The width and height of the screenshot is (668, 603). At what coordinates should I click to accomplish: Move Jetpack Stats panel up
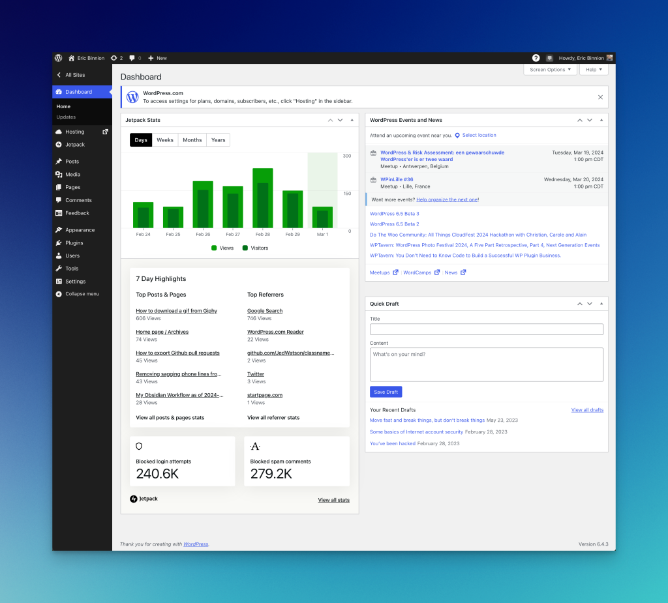[x=330, y=120]
